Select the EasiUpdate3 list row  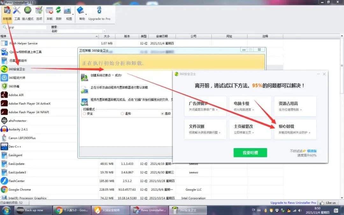(141, 172)
